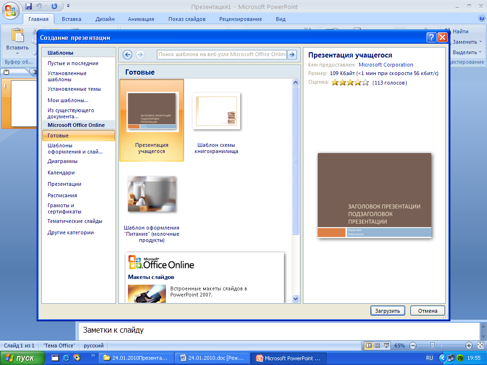Click the Заметки к слайду notes area

click(x=278, y=331)
